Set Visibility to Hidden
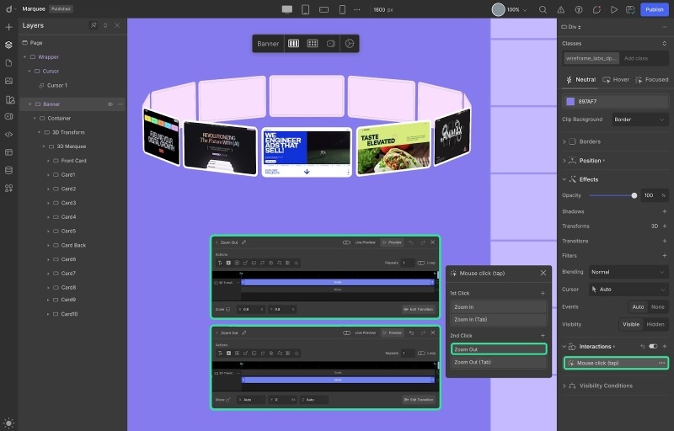Image resolution: width=674 pixels, height=431 pixels. click(x=655, y=324)
